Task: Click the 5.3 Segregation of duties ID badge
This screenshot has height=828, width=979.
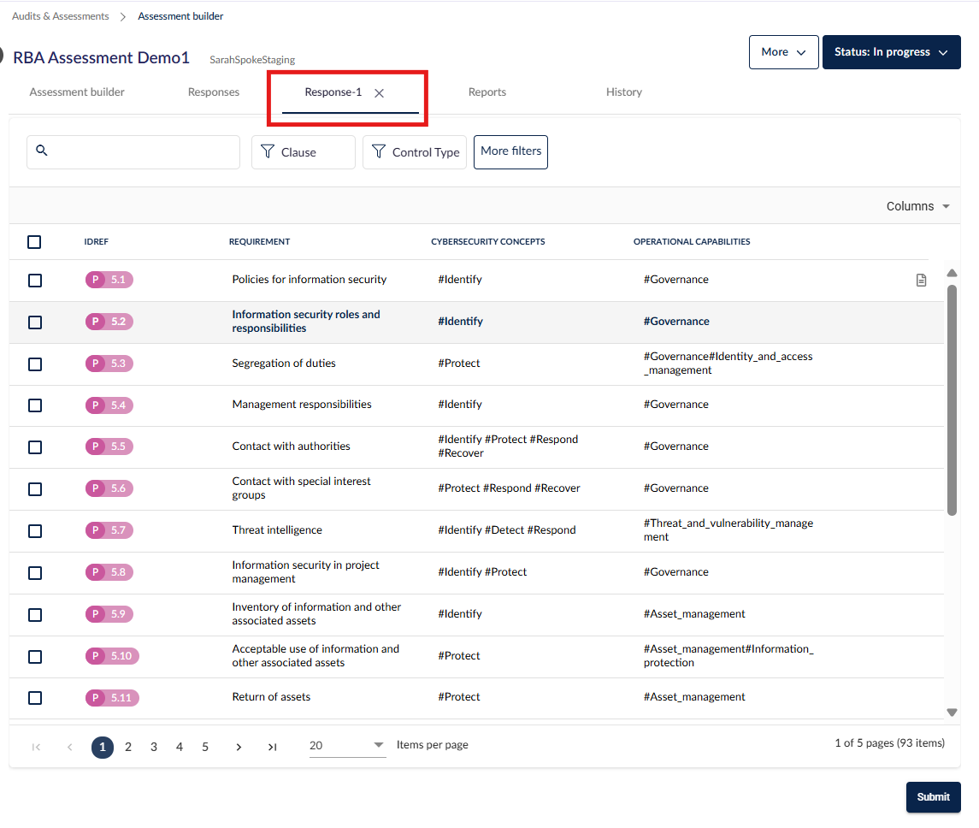Action: pyautogui.click(x=109, y=364)
